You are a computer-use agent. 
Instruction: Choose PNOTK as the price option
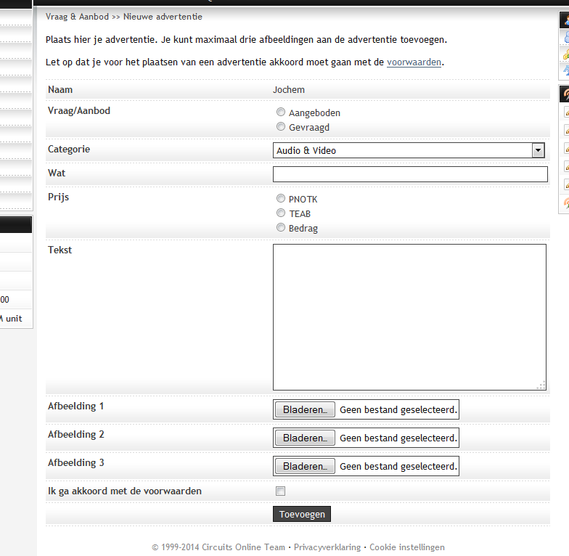coord(281,199)
